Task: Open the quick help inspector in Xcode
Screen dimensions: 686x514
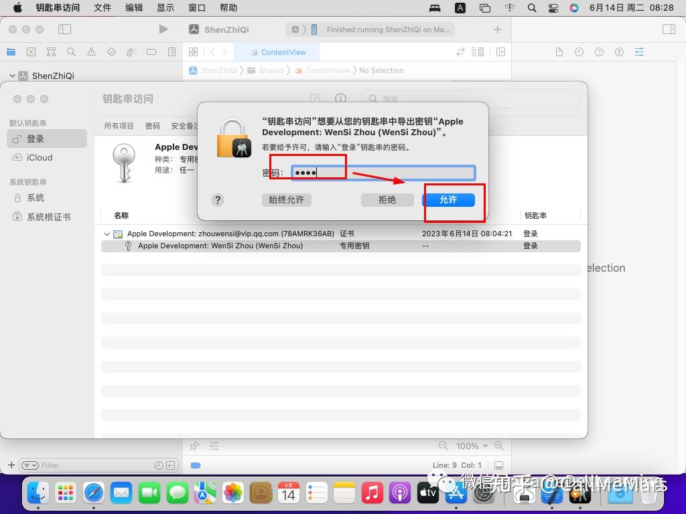Action: tap(600, 52)
